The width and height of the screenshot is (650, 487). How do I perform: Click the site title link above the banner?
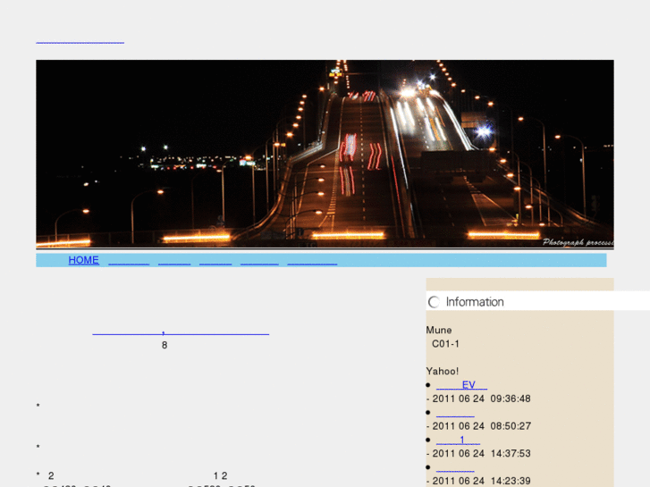(x=80, y=39)
